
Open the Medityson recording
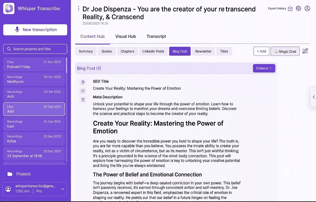pos(34,79)
